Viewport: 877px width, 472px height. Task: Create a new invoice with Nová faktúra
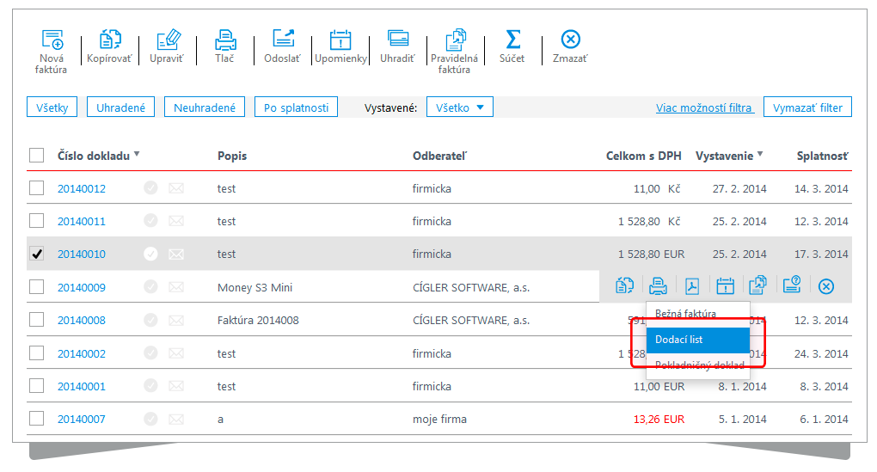[52, 40]
